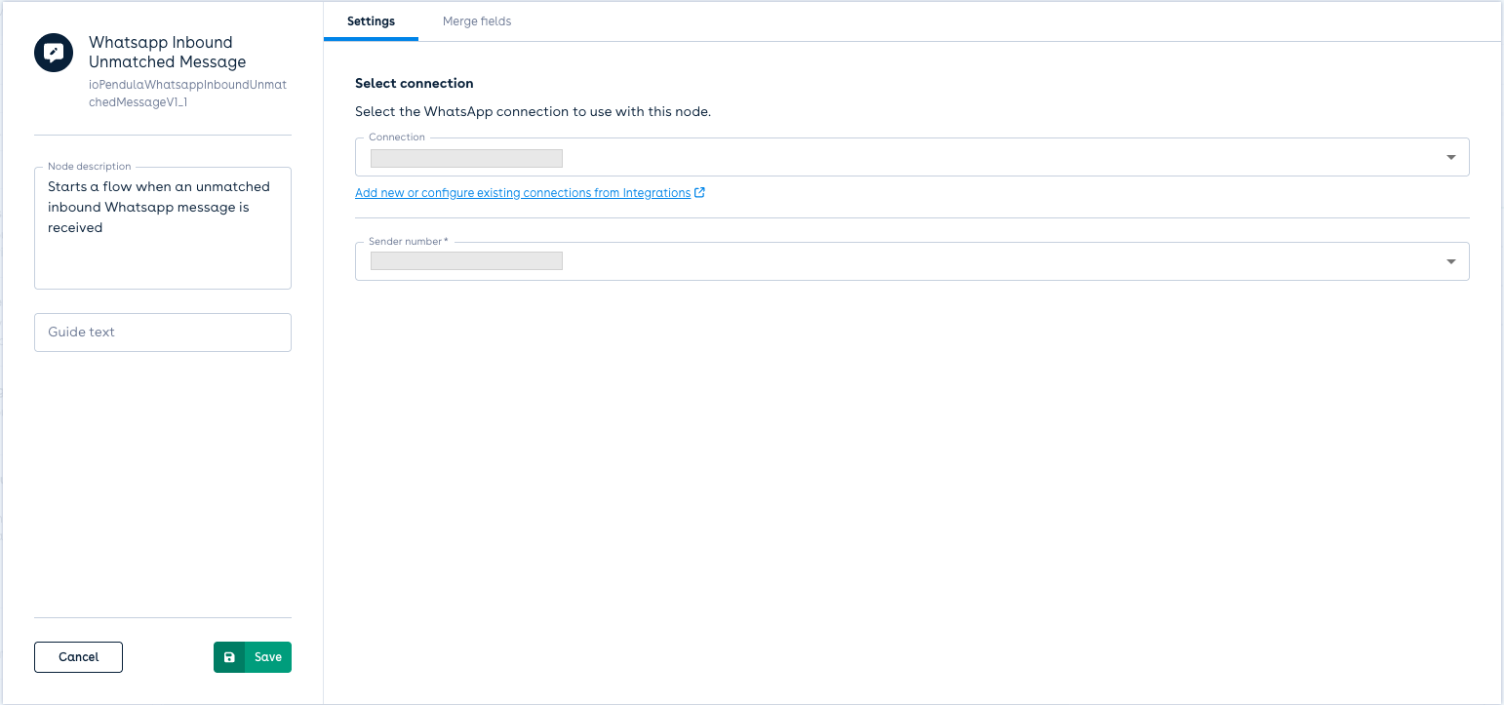Switch to the Merge fields tab
This screenshot has height=705, width=1504.
coord(476,20)
